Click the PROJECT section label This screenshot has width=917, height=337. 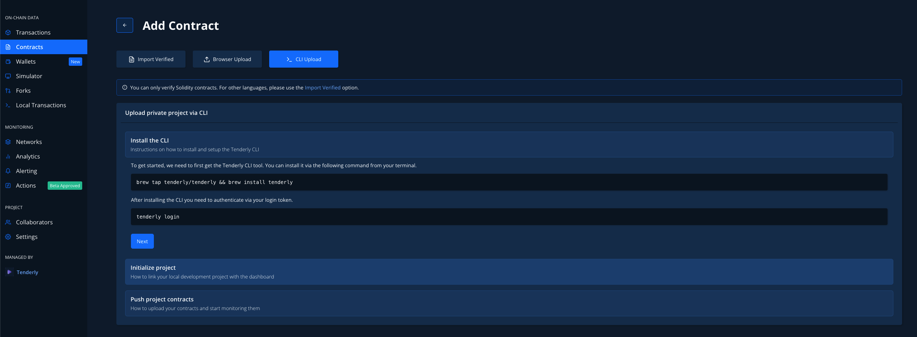click(14, 208)
